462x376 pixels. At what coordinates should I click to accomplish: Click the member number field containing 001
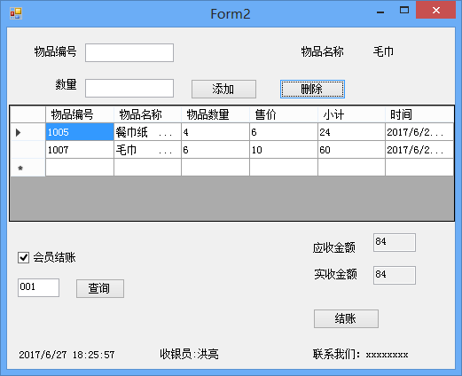tap(38, 287)
